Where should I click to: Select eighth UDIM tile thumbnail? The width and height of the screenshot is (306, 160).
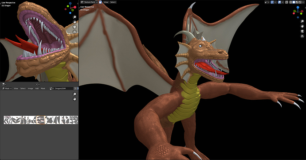coord(66,120)
